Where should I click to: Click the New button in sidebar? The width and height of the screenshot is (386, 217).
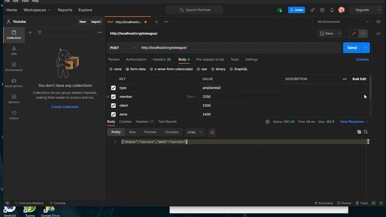click(x=83, y=22)
